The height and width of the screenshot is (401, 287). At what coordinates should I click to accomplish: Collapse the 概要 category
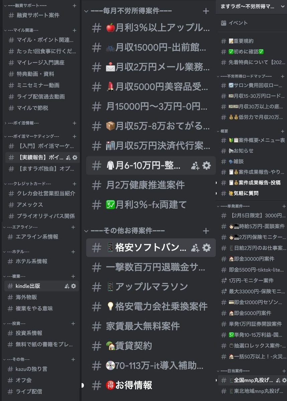pos(218,131)
